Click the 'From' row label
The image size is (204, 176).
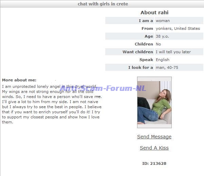coord(147,28)
